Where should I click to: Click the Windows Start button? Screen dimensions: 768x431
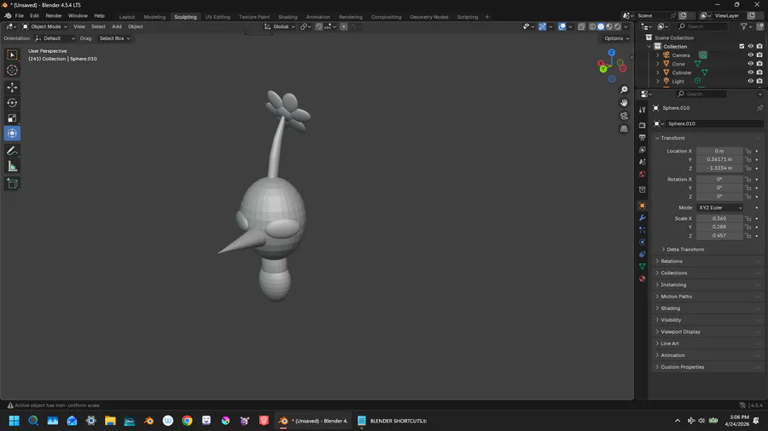pos(15,421)
